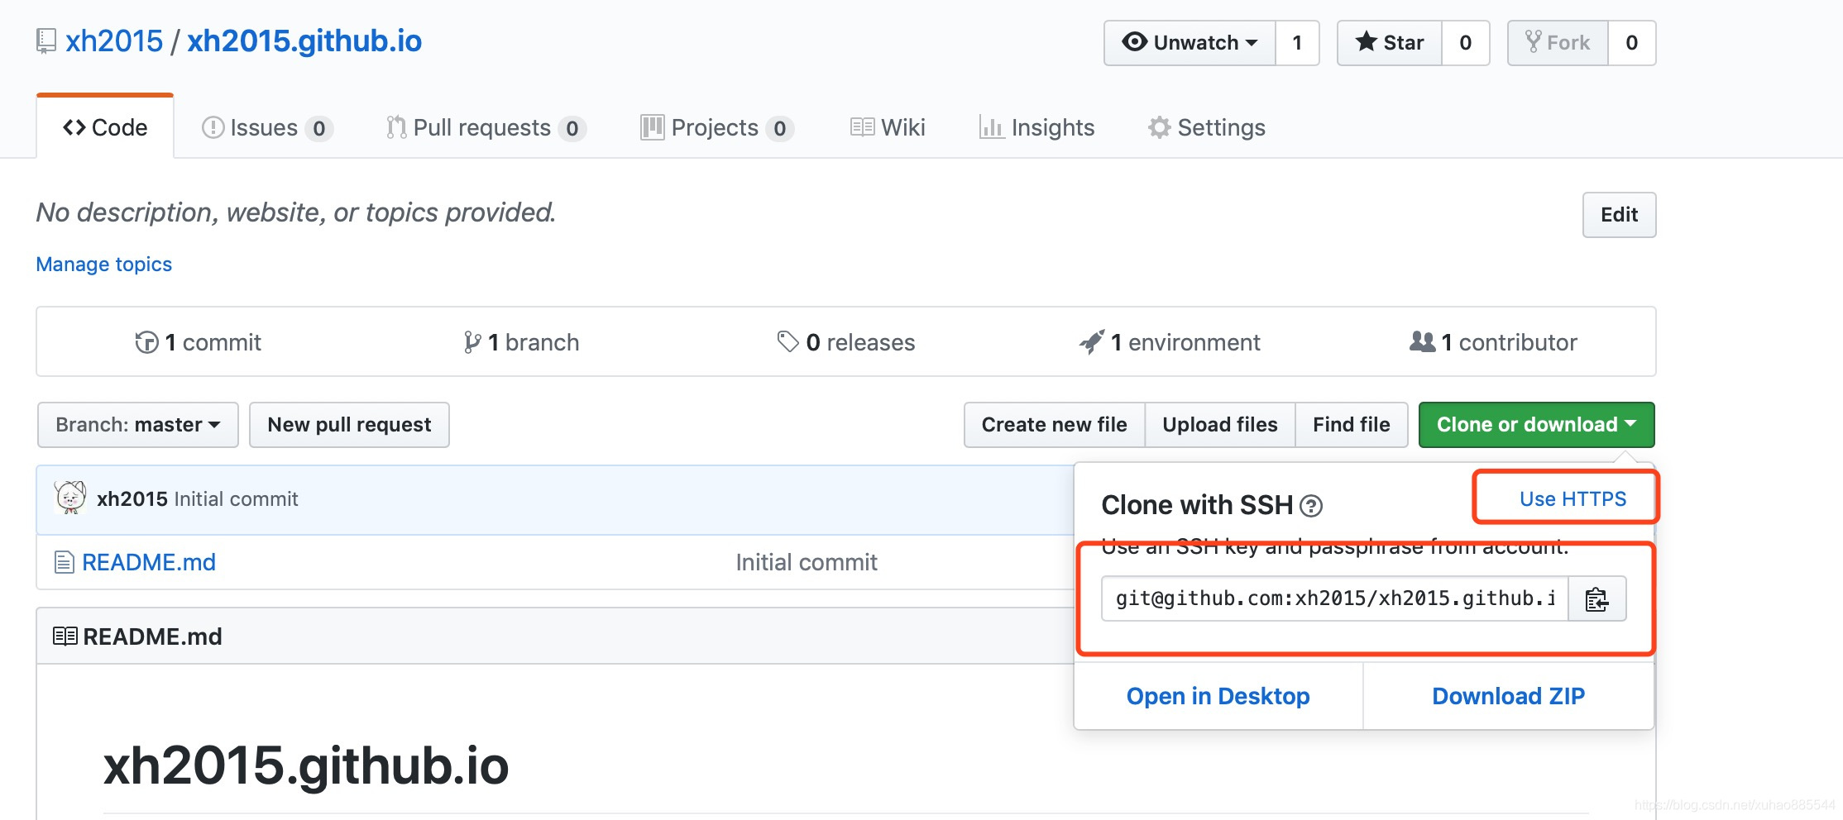This screenshot has height=820, width=1843.
Task: Click the Clone with SSH help icon
Action: pos(1311,506)
